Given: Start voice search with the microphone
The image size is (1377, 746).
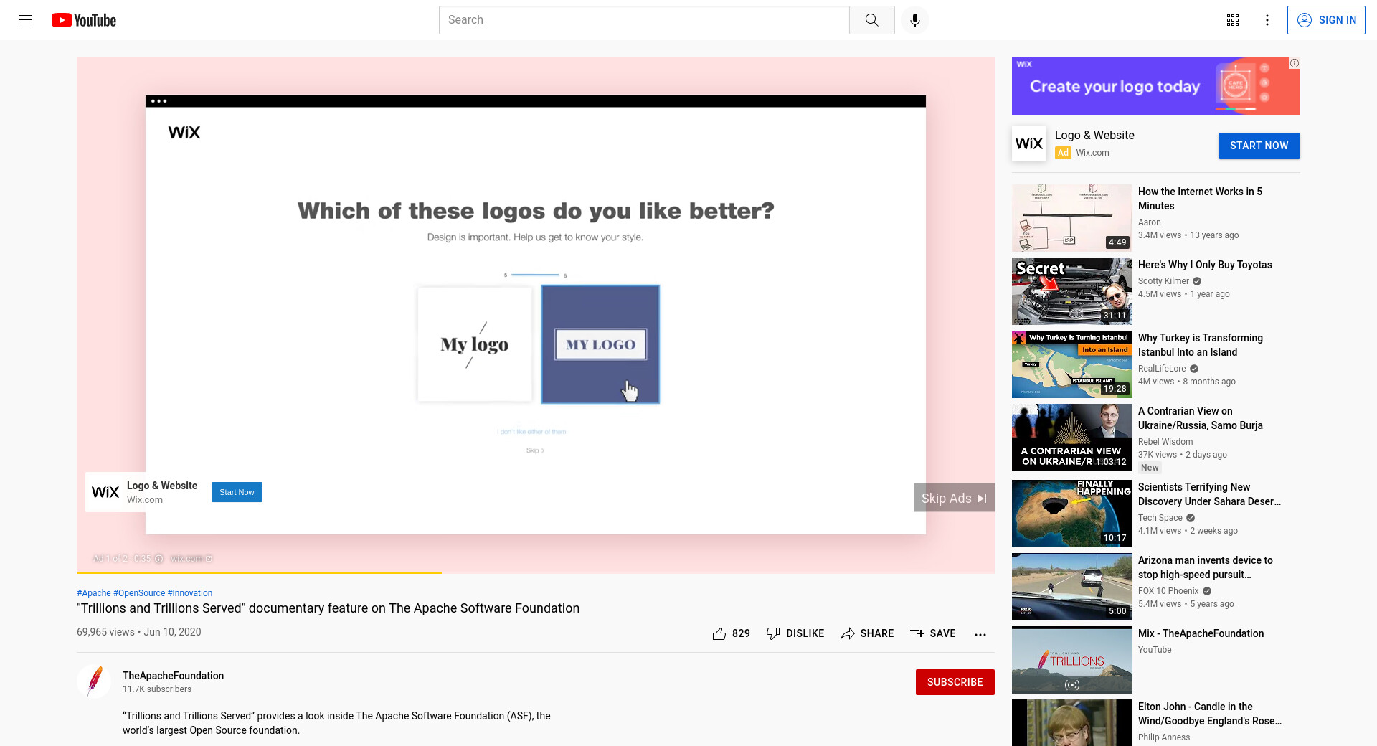Looking at the screenshot, I should (x=914, y=20).
